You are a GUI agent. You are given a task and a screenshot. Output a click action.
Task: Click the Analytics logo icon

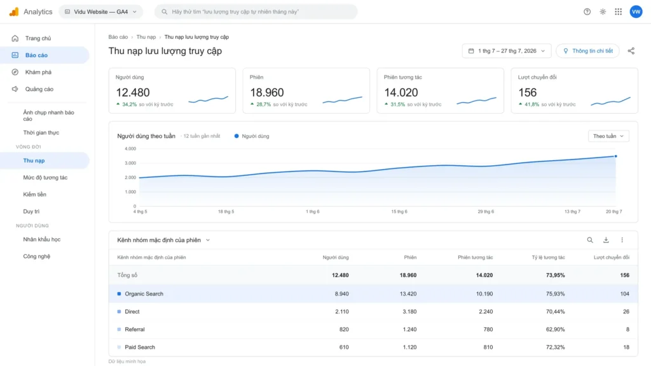14,11
